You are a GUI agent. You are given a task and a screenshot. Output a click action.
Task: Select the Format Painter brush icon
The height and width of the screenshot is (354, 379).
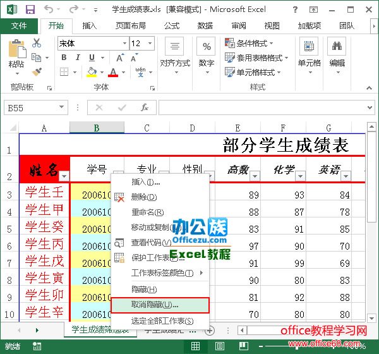click(x=37, y=73)
